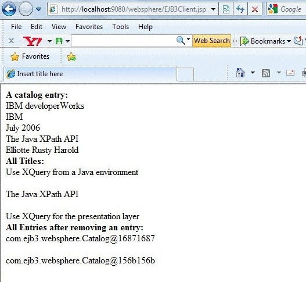306x282 pixels.
Task: Select the 'Insert title here' tab
Action: (x=90, y=74)
